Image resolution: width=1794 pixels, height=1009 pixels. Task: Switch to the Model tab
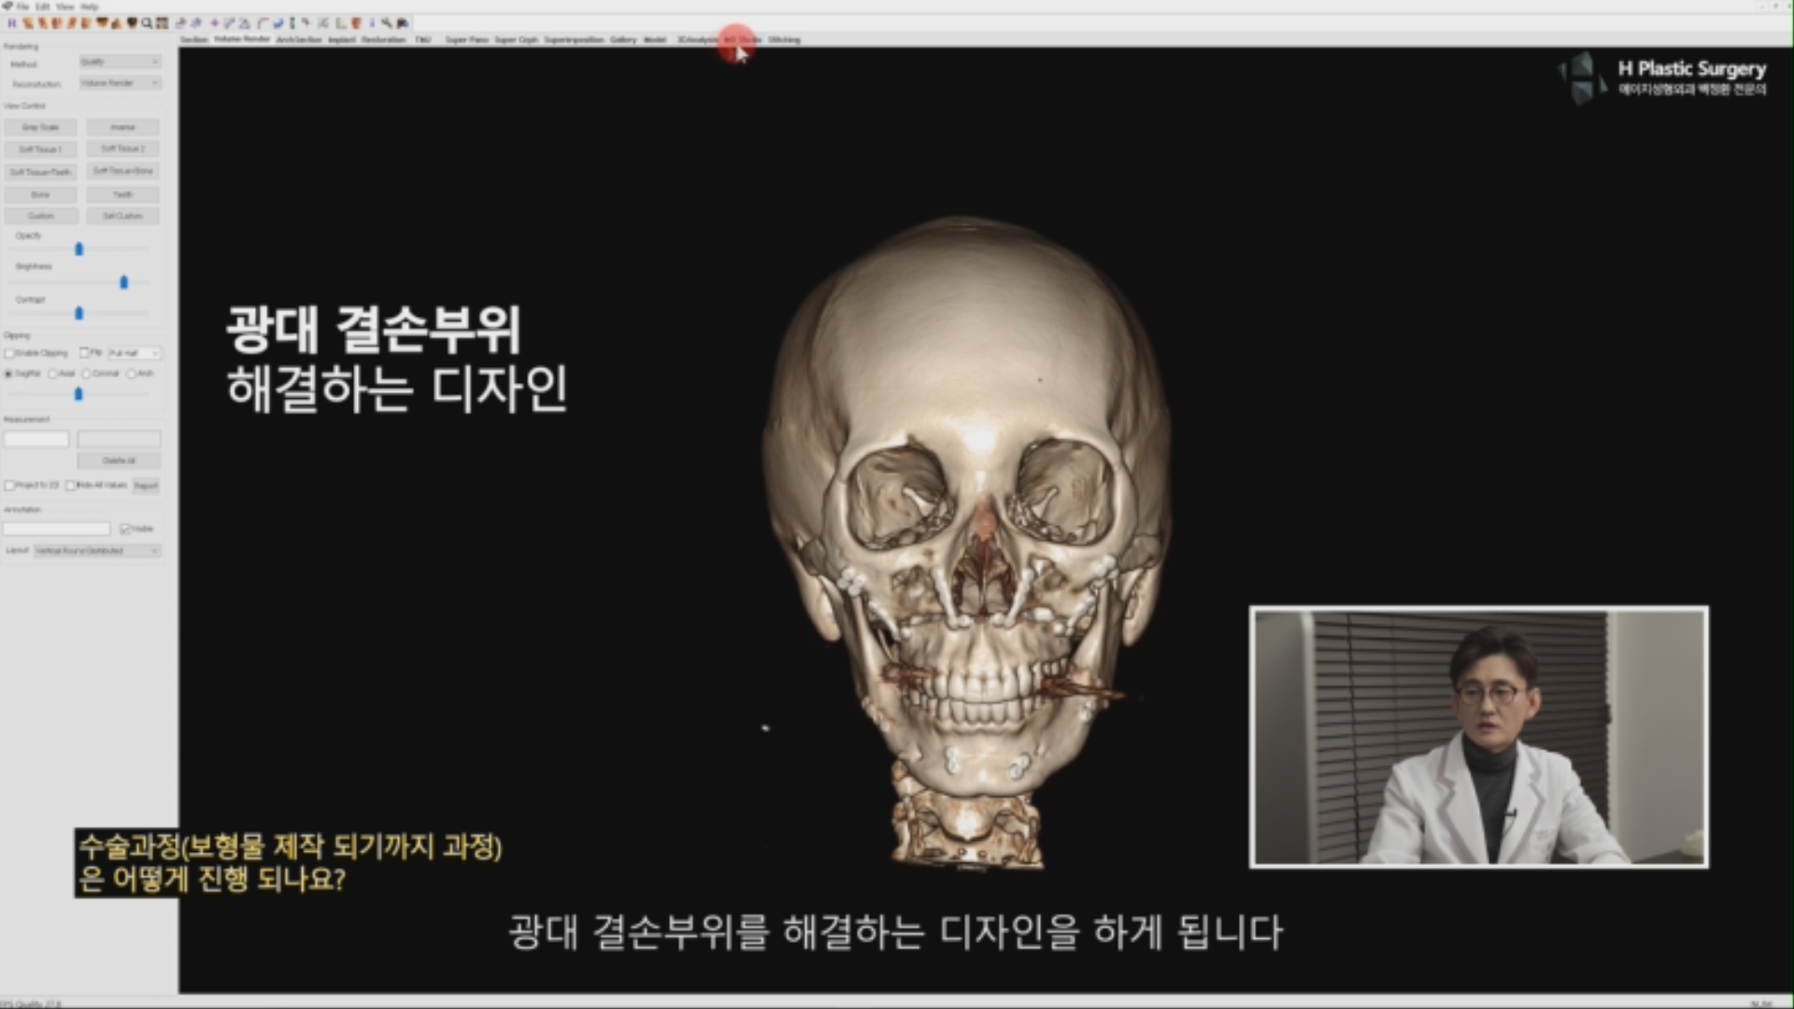point(655,39)
